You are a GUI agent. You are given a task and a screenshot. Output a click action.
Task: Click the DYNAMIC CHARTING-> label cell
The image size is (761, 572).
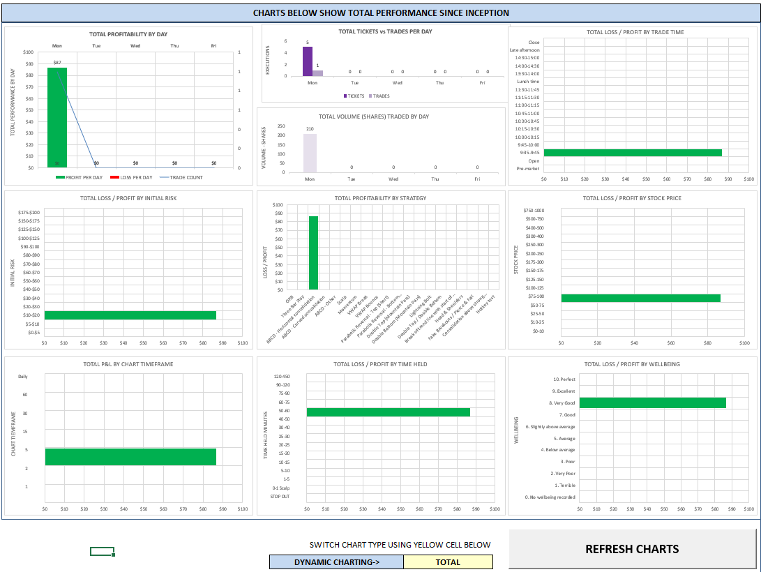(x=336, y=562)
